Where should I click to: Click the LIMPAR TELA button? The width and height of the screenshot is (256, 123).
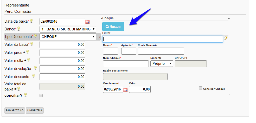tap(35, 111)
